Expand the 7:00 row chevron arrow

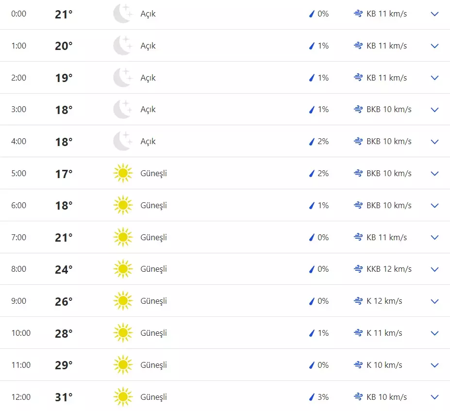click(434, 237)
